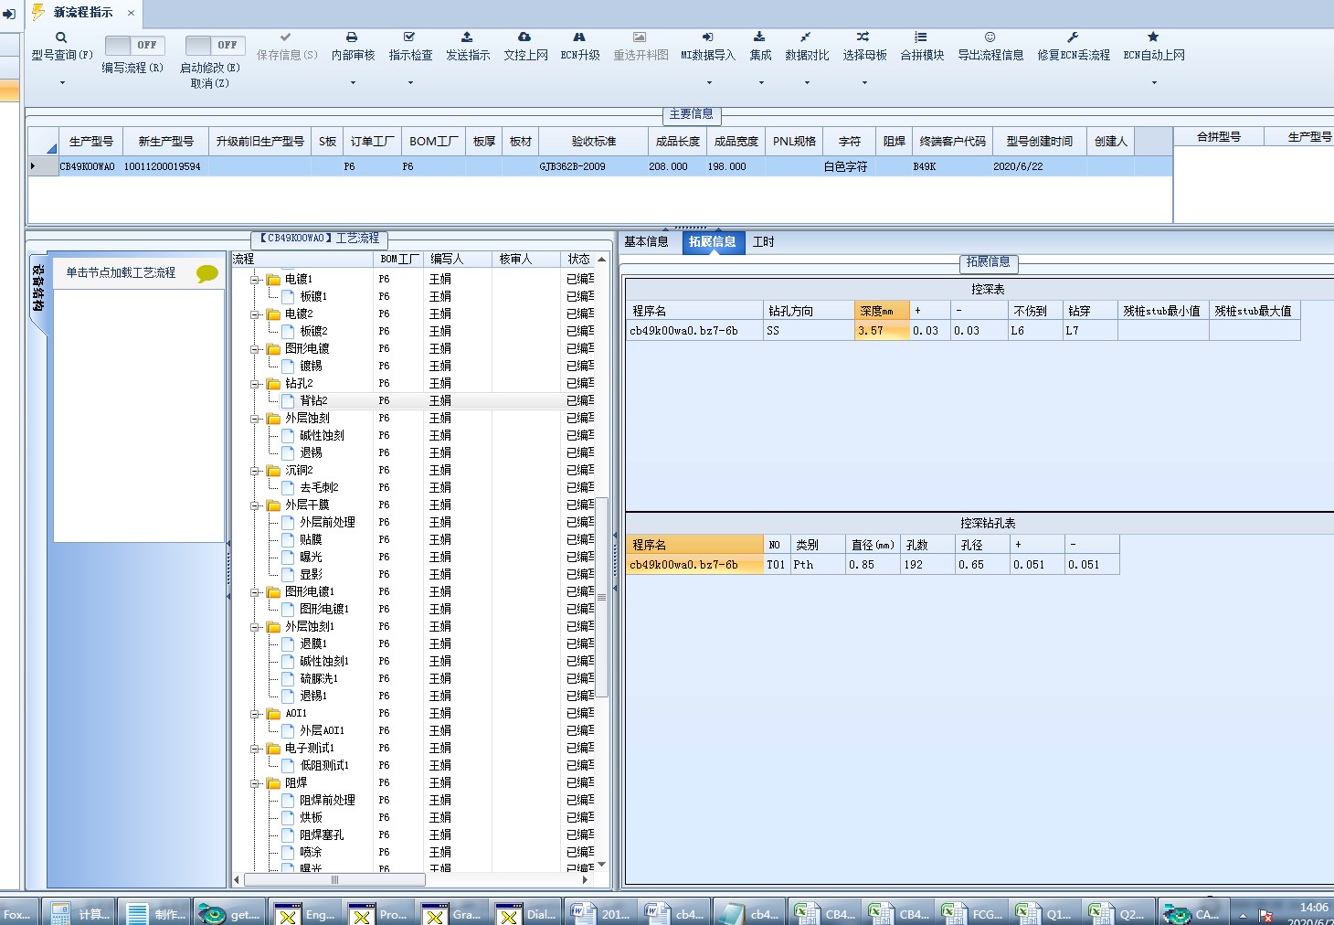
Task: Open dropdown arrow under 指示检查
Action: [x=410, y=83]
